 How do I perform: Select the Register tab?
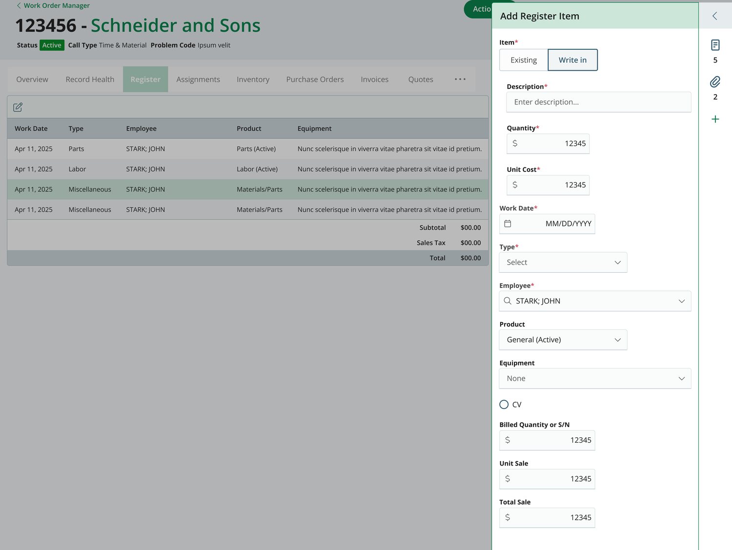click(145, 80)
